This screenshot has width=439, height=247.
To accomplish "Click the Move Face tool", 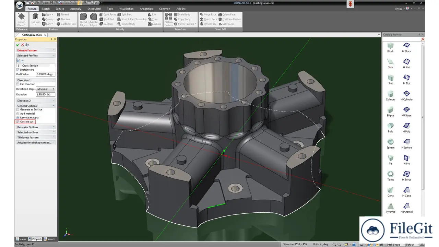I will pyautogui.click(x=208, y=14).
